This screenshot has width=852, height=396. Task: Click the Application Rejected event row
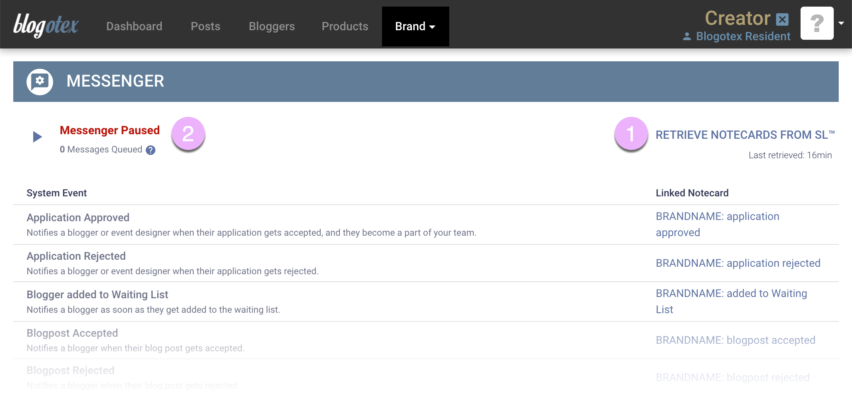coord(76,256)
